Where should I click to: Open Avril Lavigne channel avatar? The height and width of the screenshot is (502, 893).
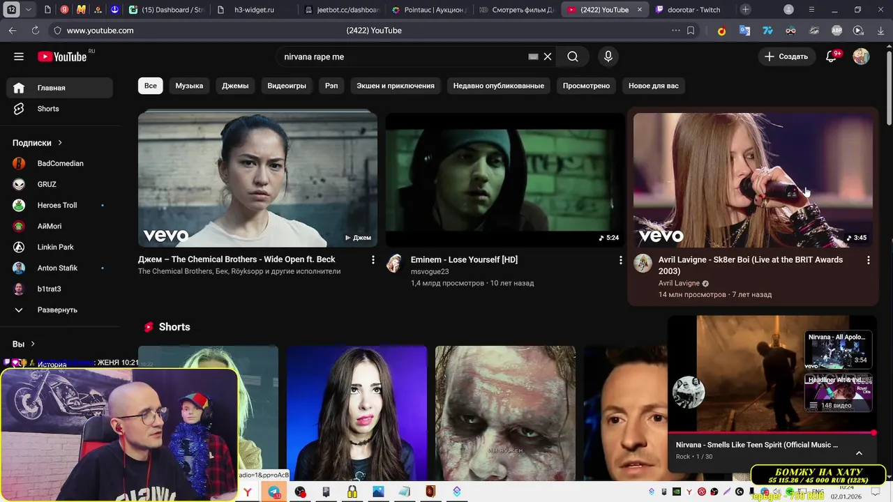pos(643,263)
